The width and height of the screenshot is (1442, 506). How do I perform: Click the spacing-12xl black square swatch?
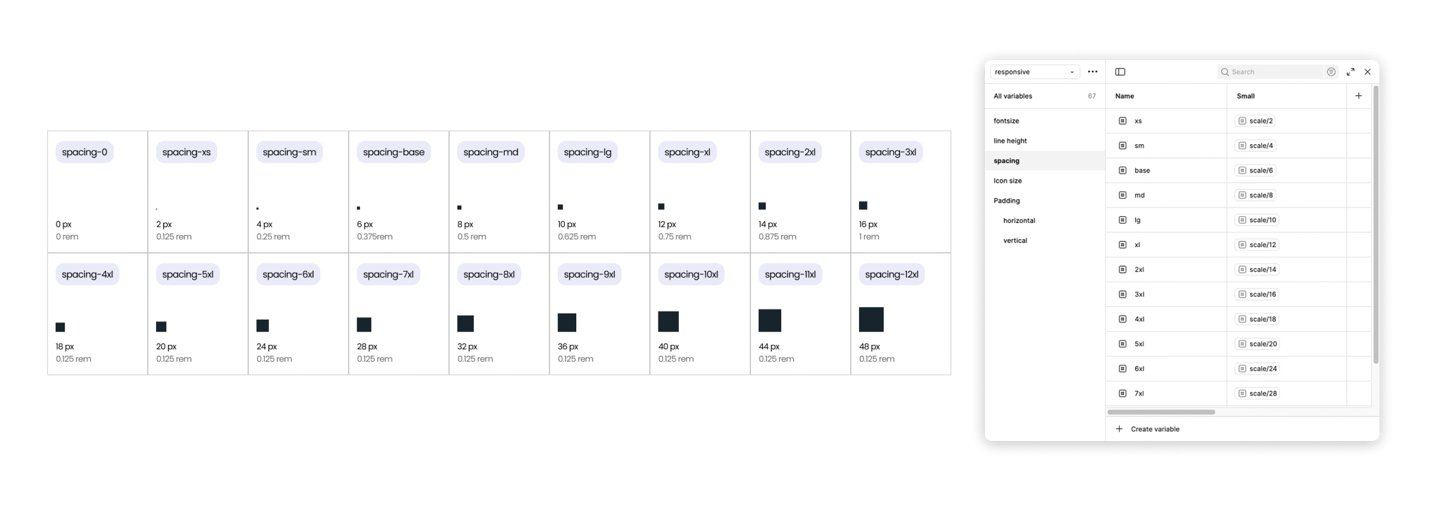(871, 320)
